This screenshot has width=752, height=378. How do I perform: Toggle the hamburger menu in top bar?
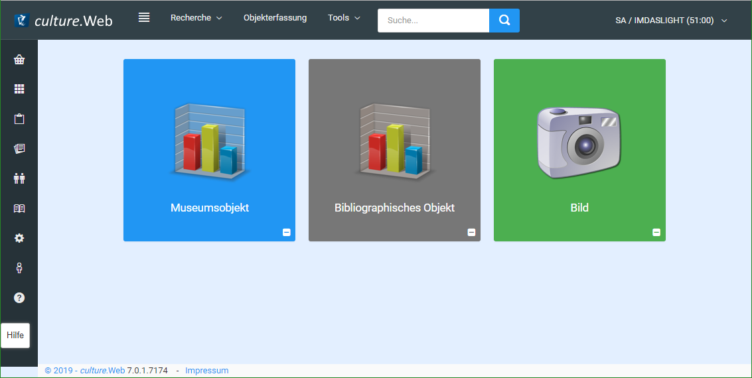tap(144, 18)
